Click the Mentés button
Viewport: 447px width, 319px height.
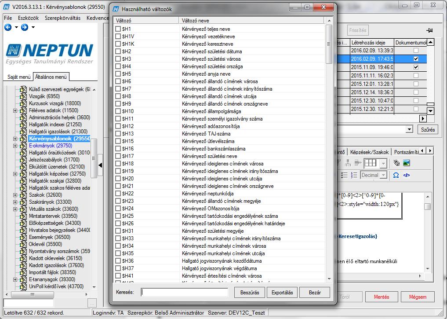(x=382, y=297)
